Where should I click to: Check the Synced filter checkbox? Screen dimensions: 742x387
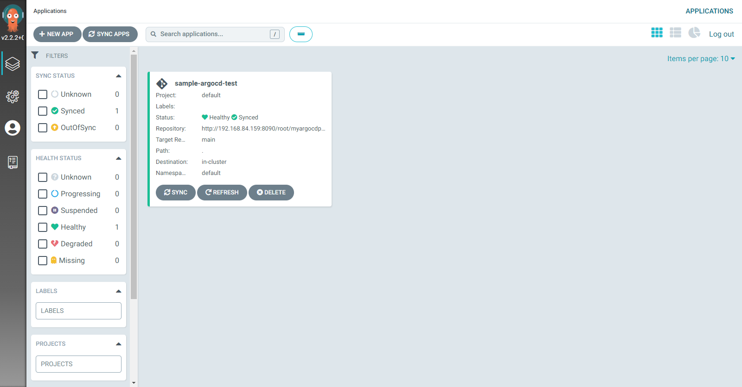pyautogui.click(x=43, y=111)
